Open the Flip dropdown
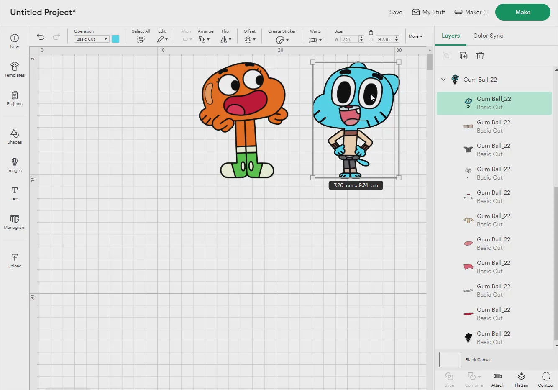Image resolution: width=558 pixels, height=390 pixels. (225, 39)
